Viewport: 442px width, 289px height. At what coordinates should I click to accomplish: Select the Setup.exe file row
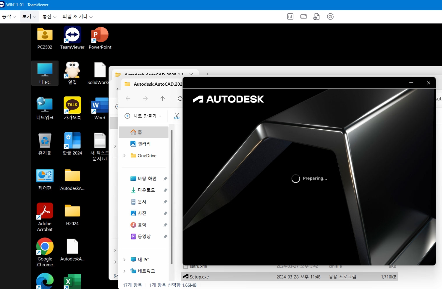coord(289,277)
